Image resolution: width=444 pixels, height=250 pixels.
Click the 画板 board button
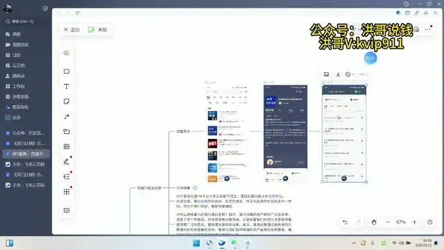pos(98,29)
